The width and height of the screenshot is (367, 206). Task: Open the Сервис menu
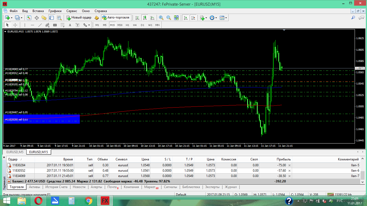tap(72, 11)
